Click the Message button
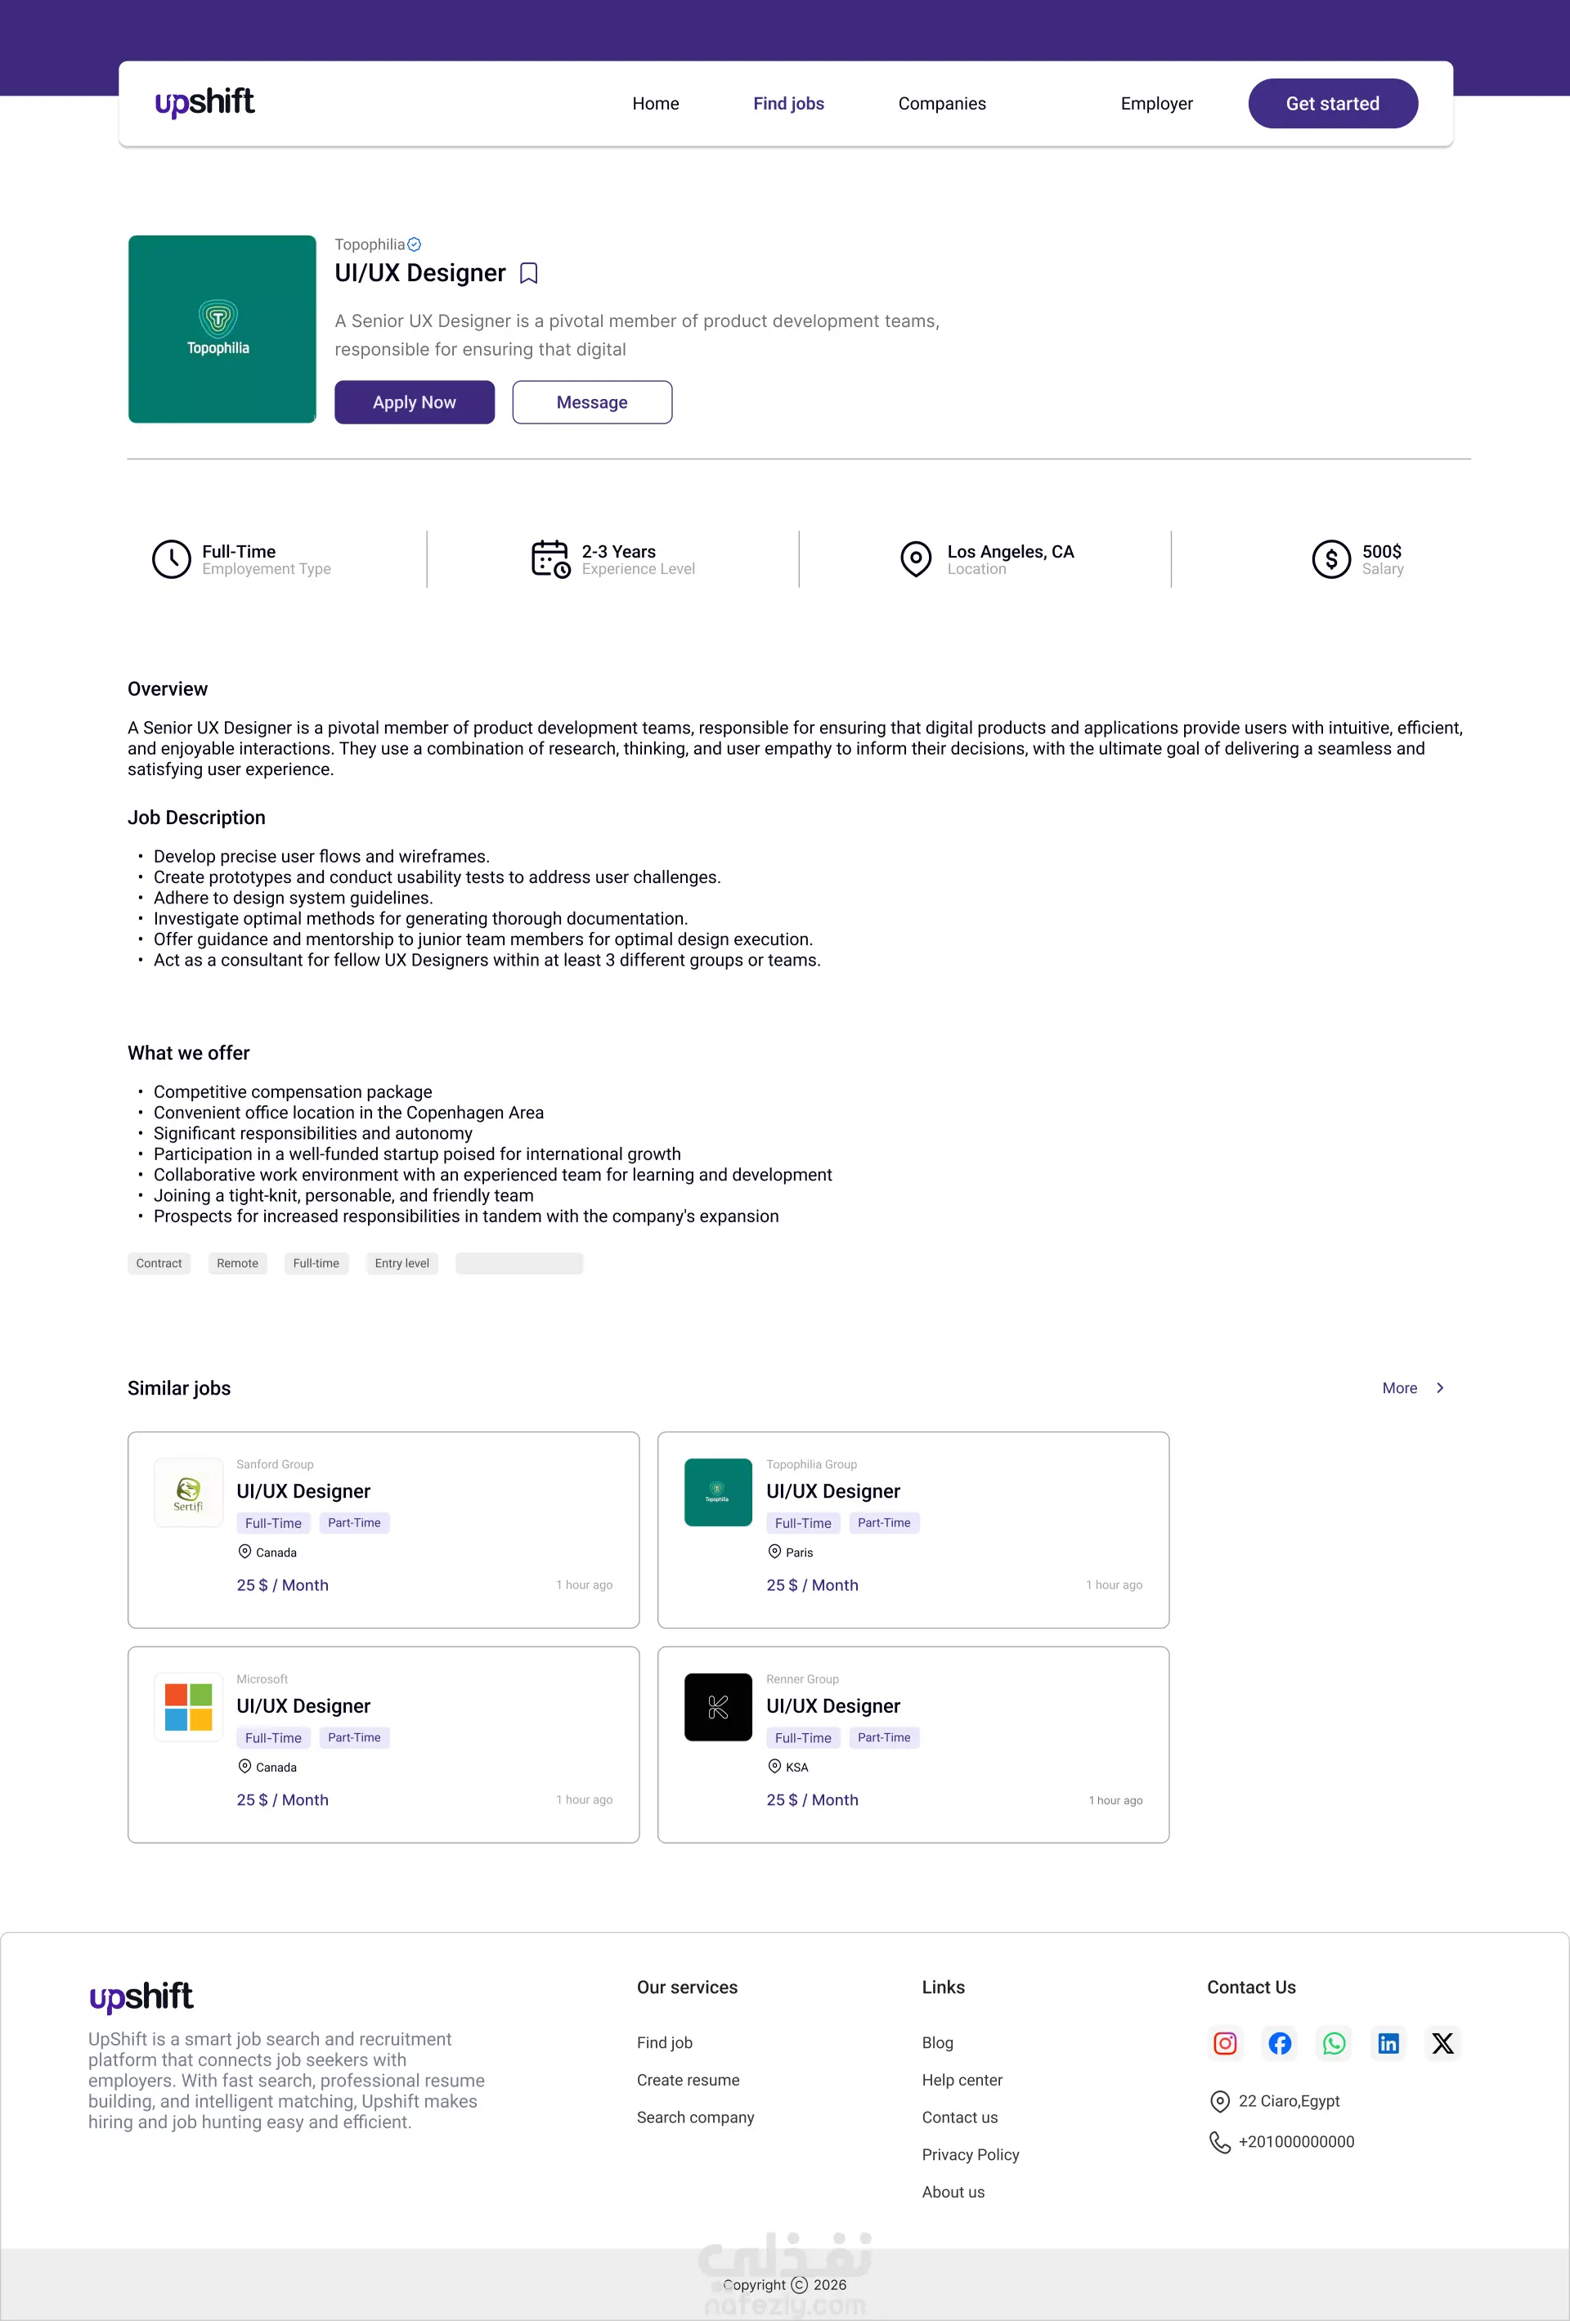The height and width of the screenshot is (2321, 1570). click(x=591, y=402)
